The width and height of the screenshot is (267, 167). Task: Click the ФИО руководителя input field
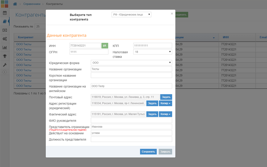click(x=131, y=120)
